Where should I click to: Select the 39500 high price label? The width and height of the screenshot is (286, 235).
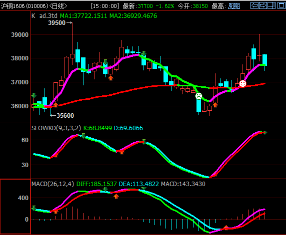pos(56,23)
